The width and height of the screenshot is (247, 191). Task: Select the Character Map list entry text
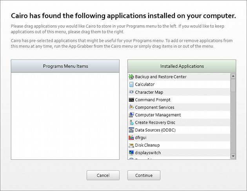click(149, 92)
